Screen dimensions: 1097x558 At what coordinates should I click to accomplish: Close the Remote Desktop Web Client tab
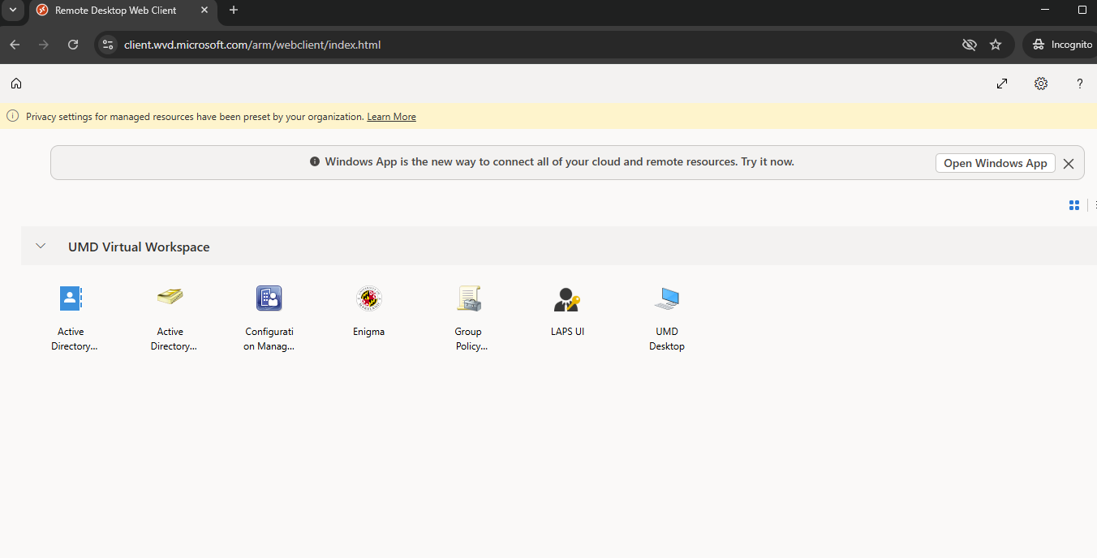204,11
